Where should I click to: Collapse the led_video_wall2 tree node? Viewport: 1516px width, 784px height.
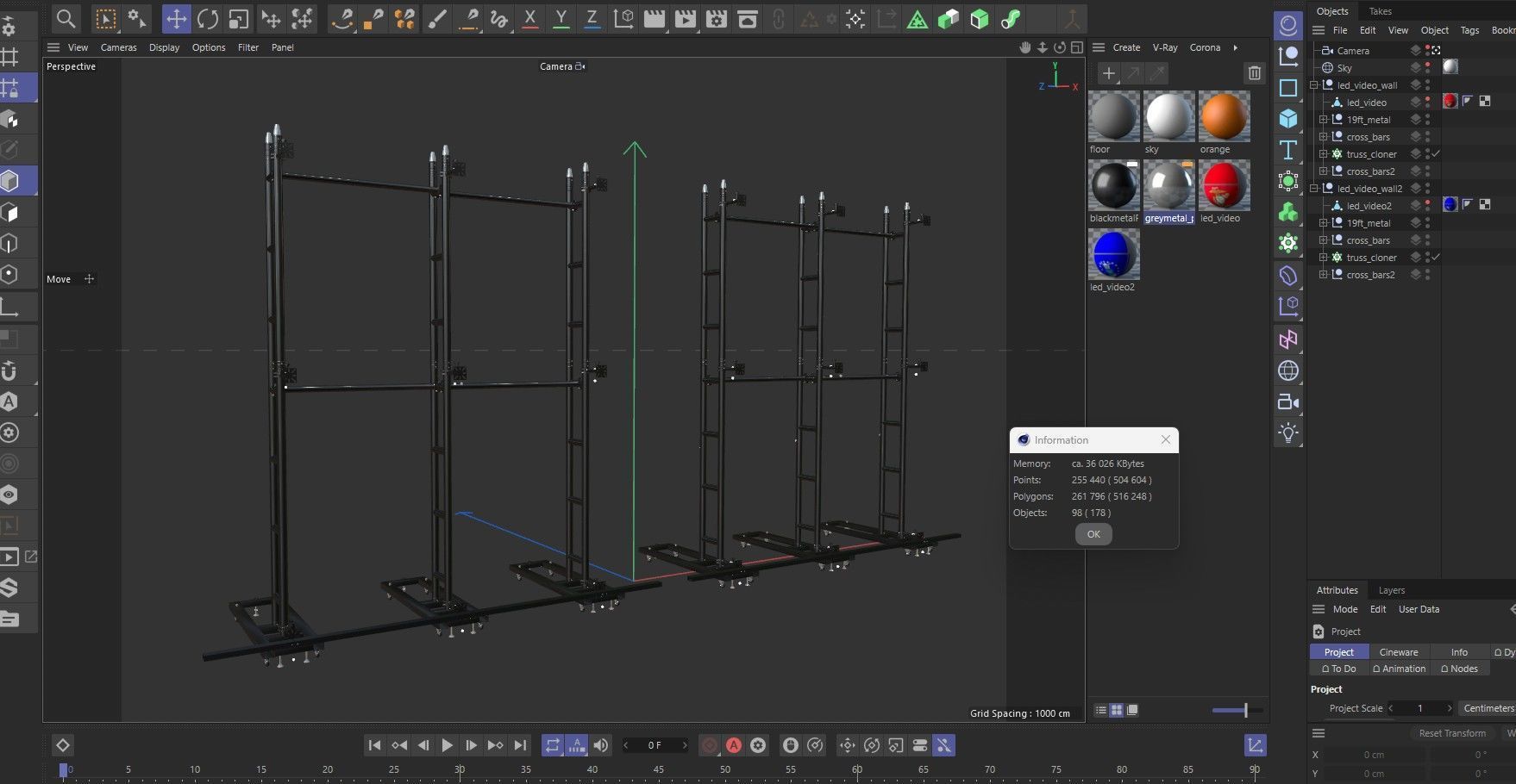(1314, 189)
